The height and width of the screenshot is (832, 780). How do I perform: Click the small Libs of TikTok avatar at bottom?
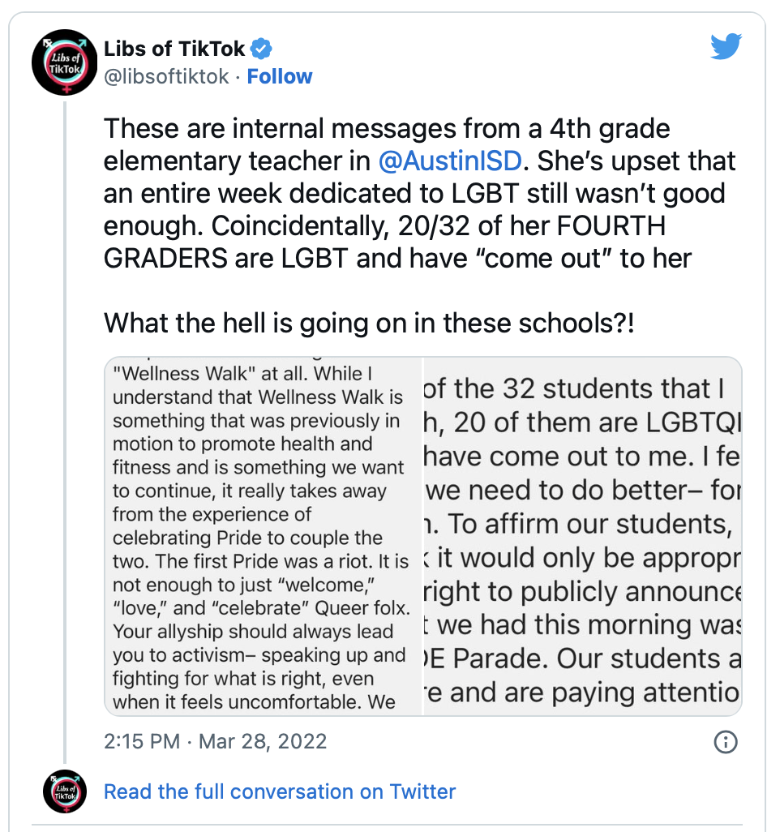65,791
